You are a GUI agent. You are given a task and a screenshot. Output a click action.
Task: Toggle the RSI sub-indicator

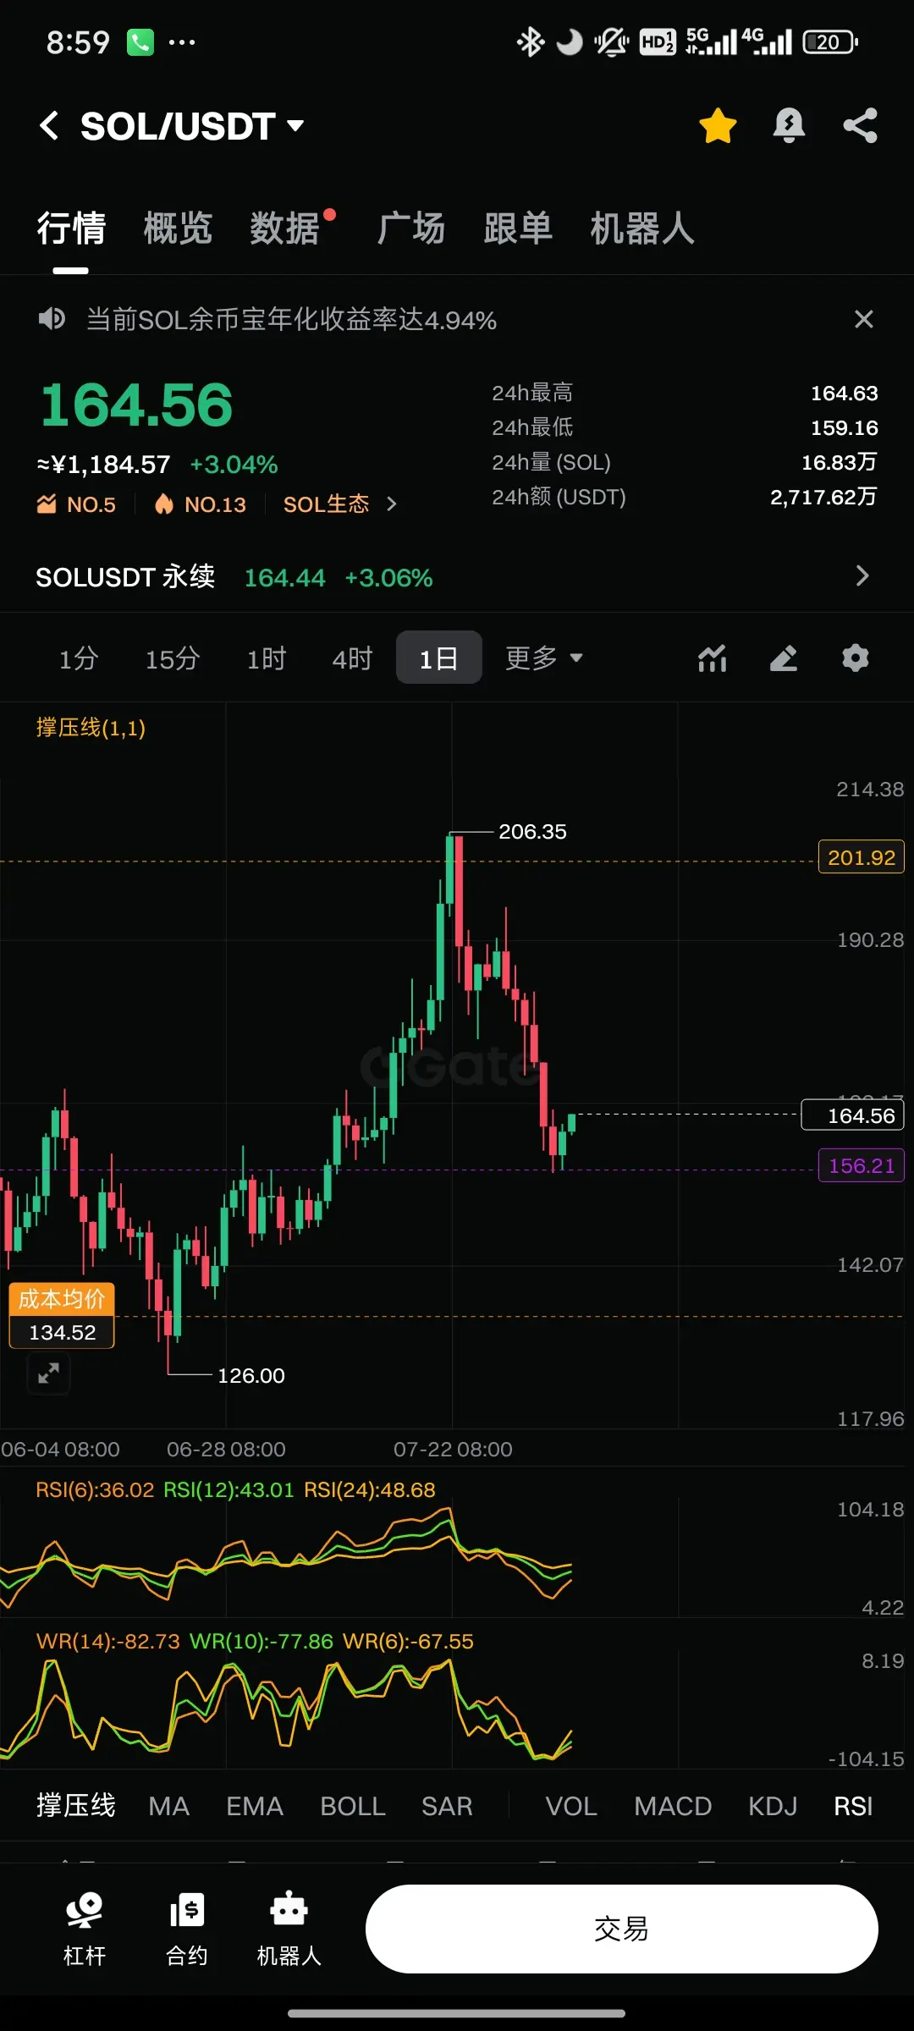point(853,1806)
